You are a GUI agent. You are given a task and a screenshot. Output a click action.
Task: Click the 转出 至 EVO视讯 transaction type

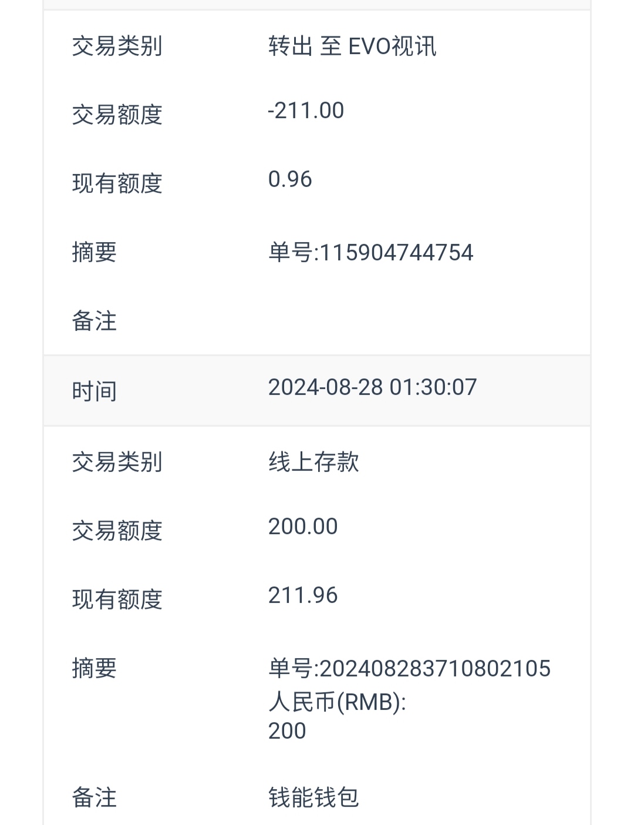352,46
